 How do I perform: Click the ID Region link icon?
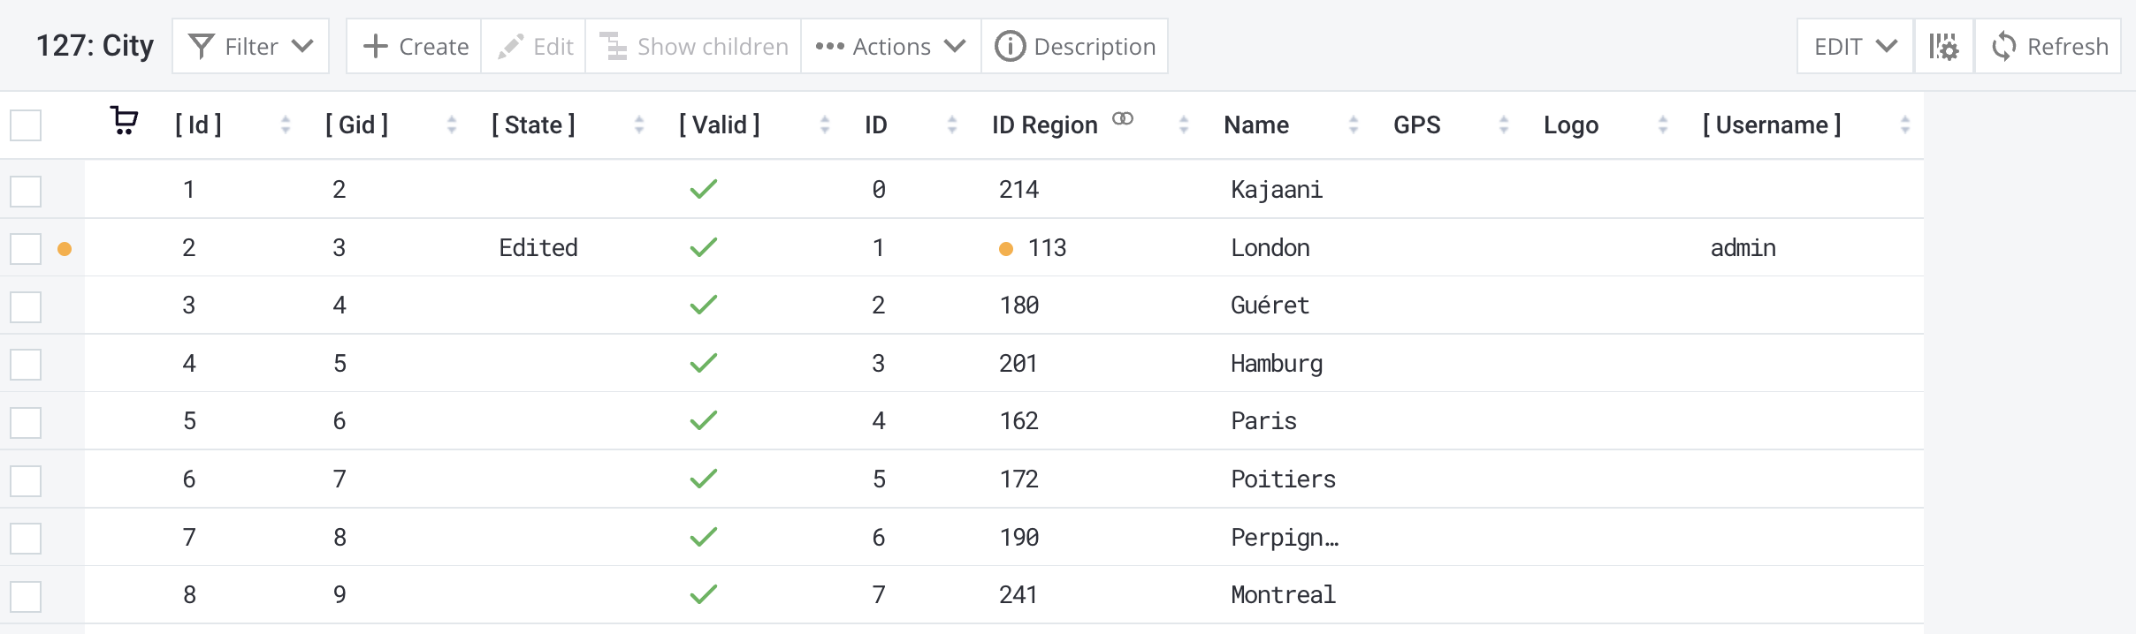(x=1122, y=119)
